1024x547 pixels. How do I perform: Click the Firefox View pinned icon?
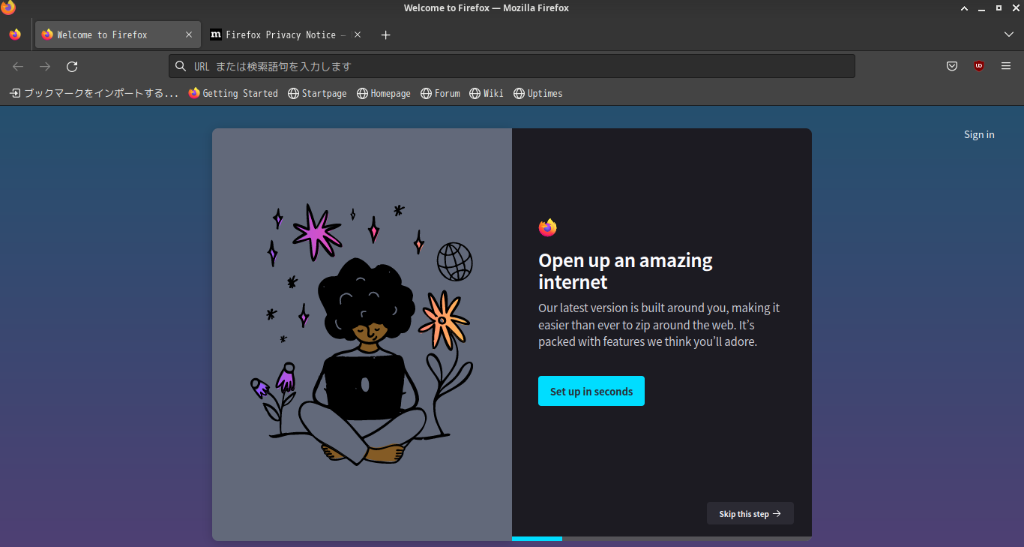pyautogui.click(x=15, y=35)
